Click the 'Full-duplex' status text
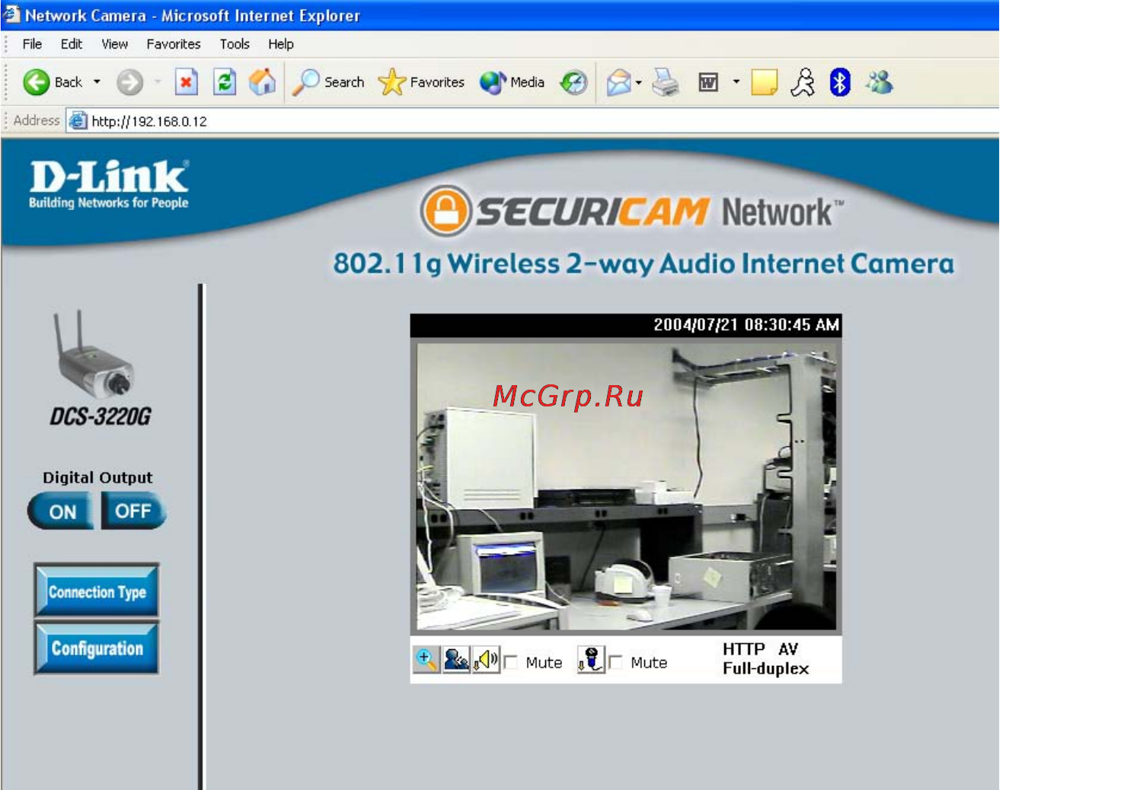The width and height of the screenshot is (1127, 790). point(765,668)
